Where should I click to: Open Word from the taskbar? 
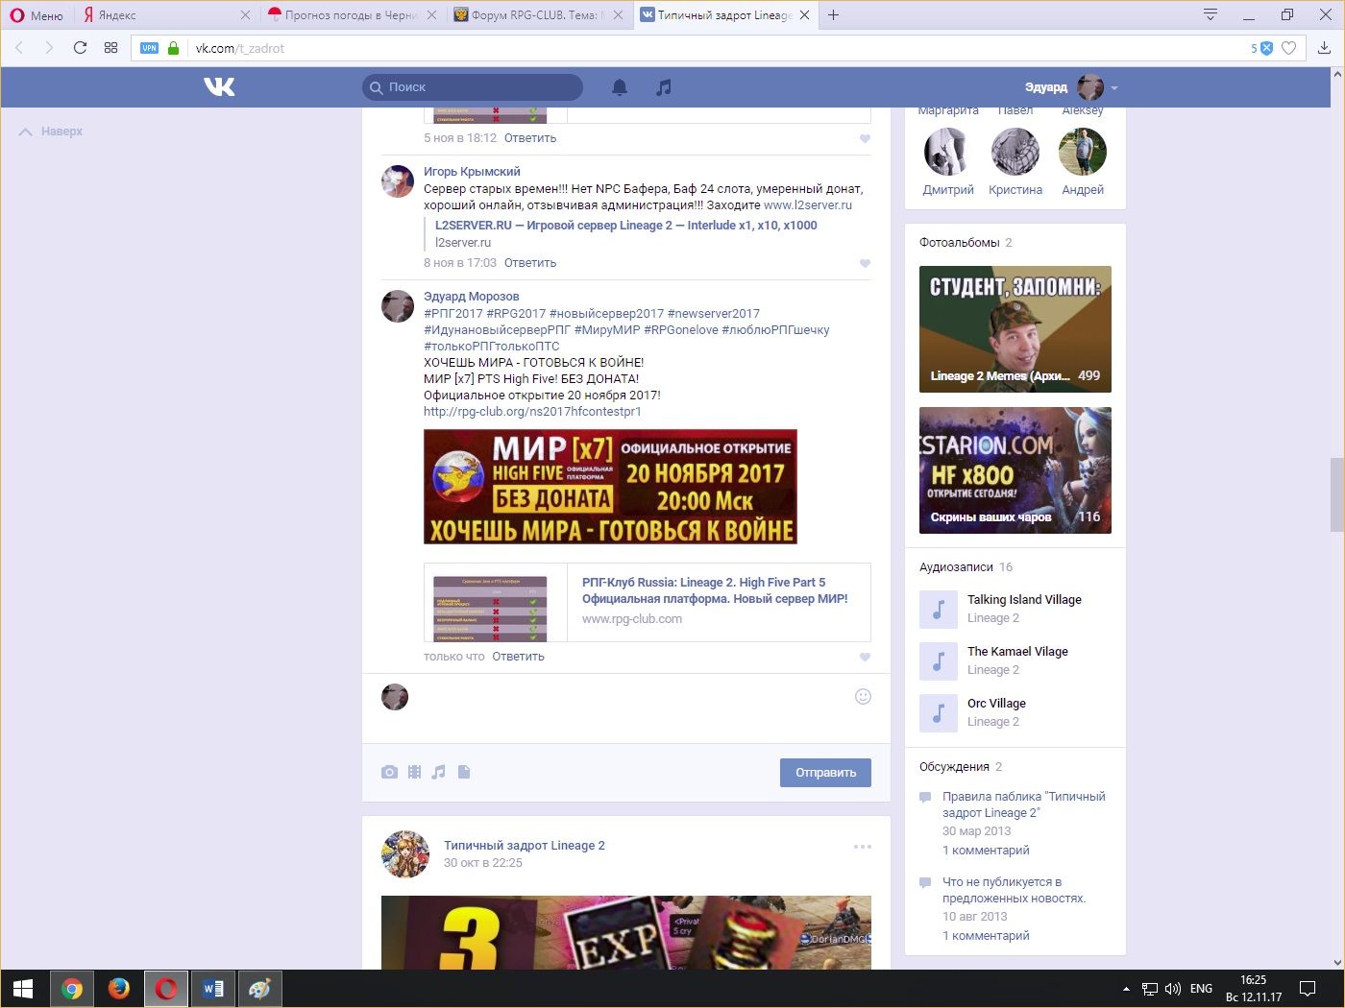tap(213, 989)
